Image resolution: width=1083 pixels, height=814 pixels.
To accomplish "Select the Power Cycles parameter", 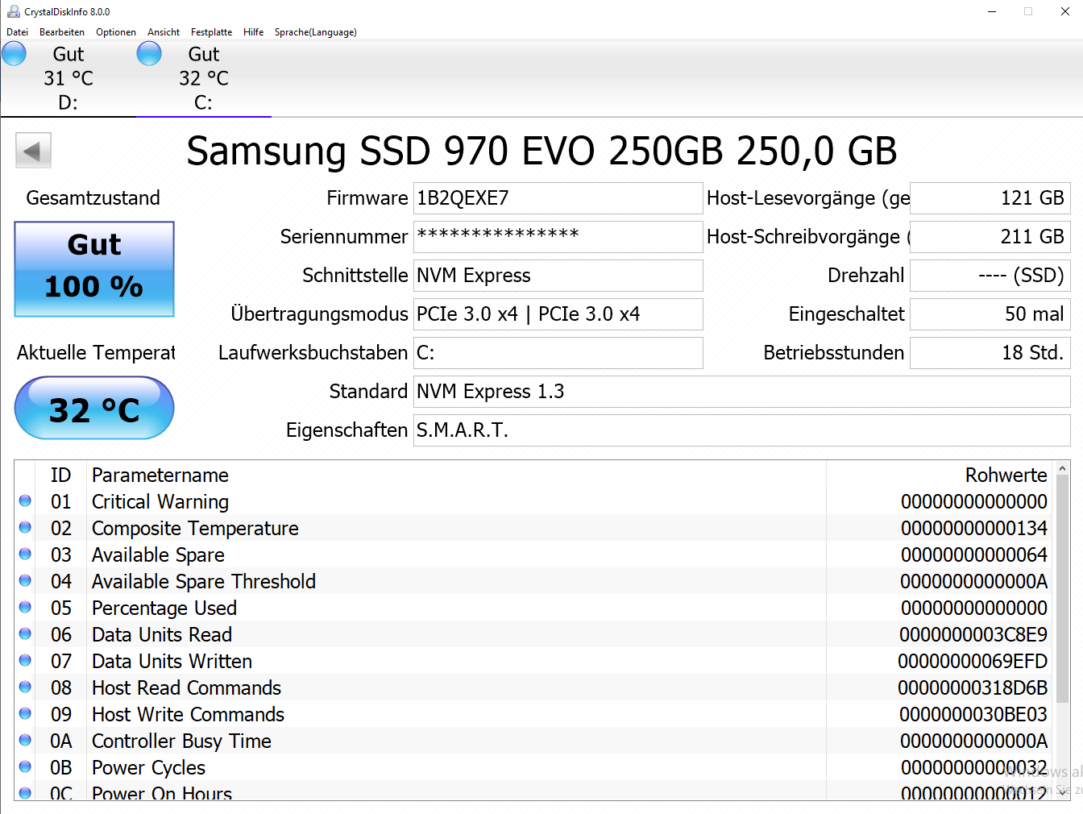I will [148, 767].
